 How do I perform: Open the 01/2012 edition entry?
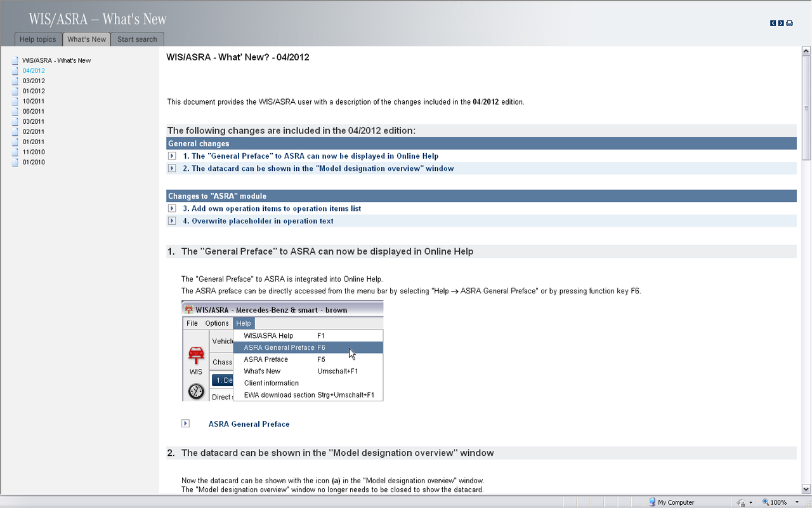34,91
